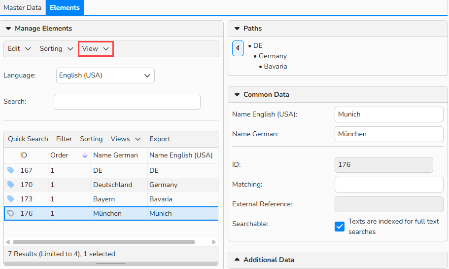
Task: Select the Munich cell in table
Action: point(182,213)
